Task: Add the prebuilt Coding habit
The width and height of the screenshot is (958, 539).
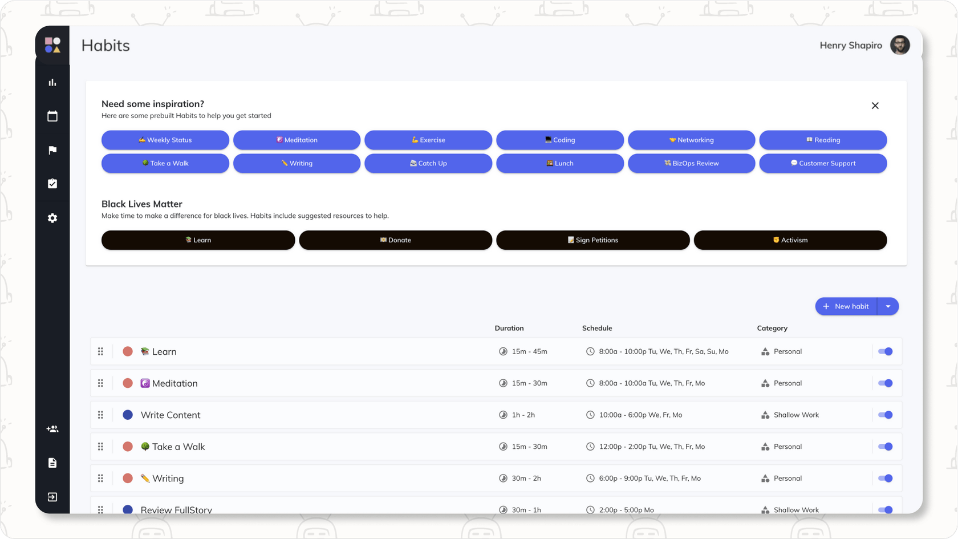Action: coord(559,140)
